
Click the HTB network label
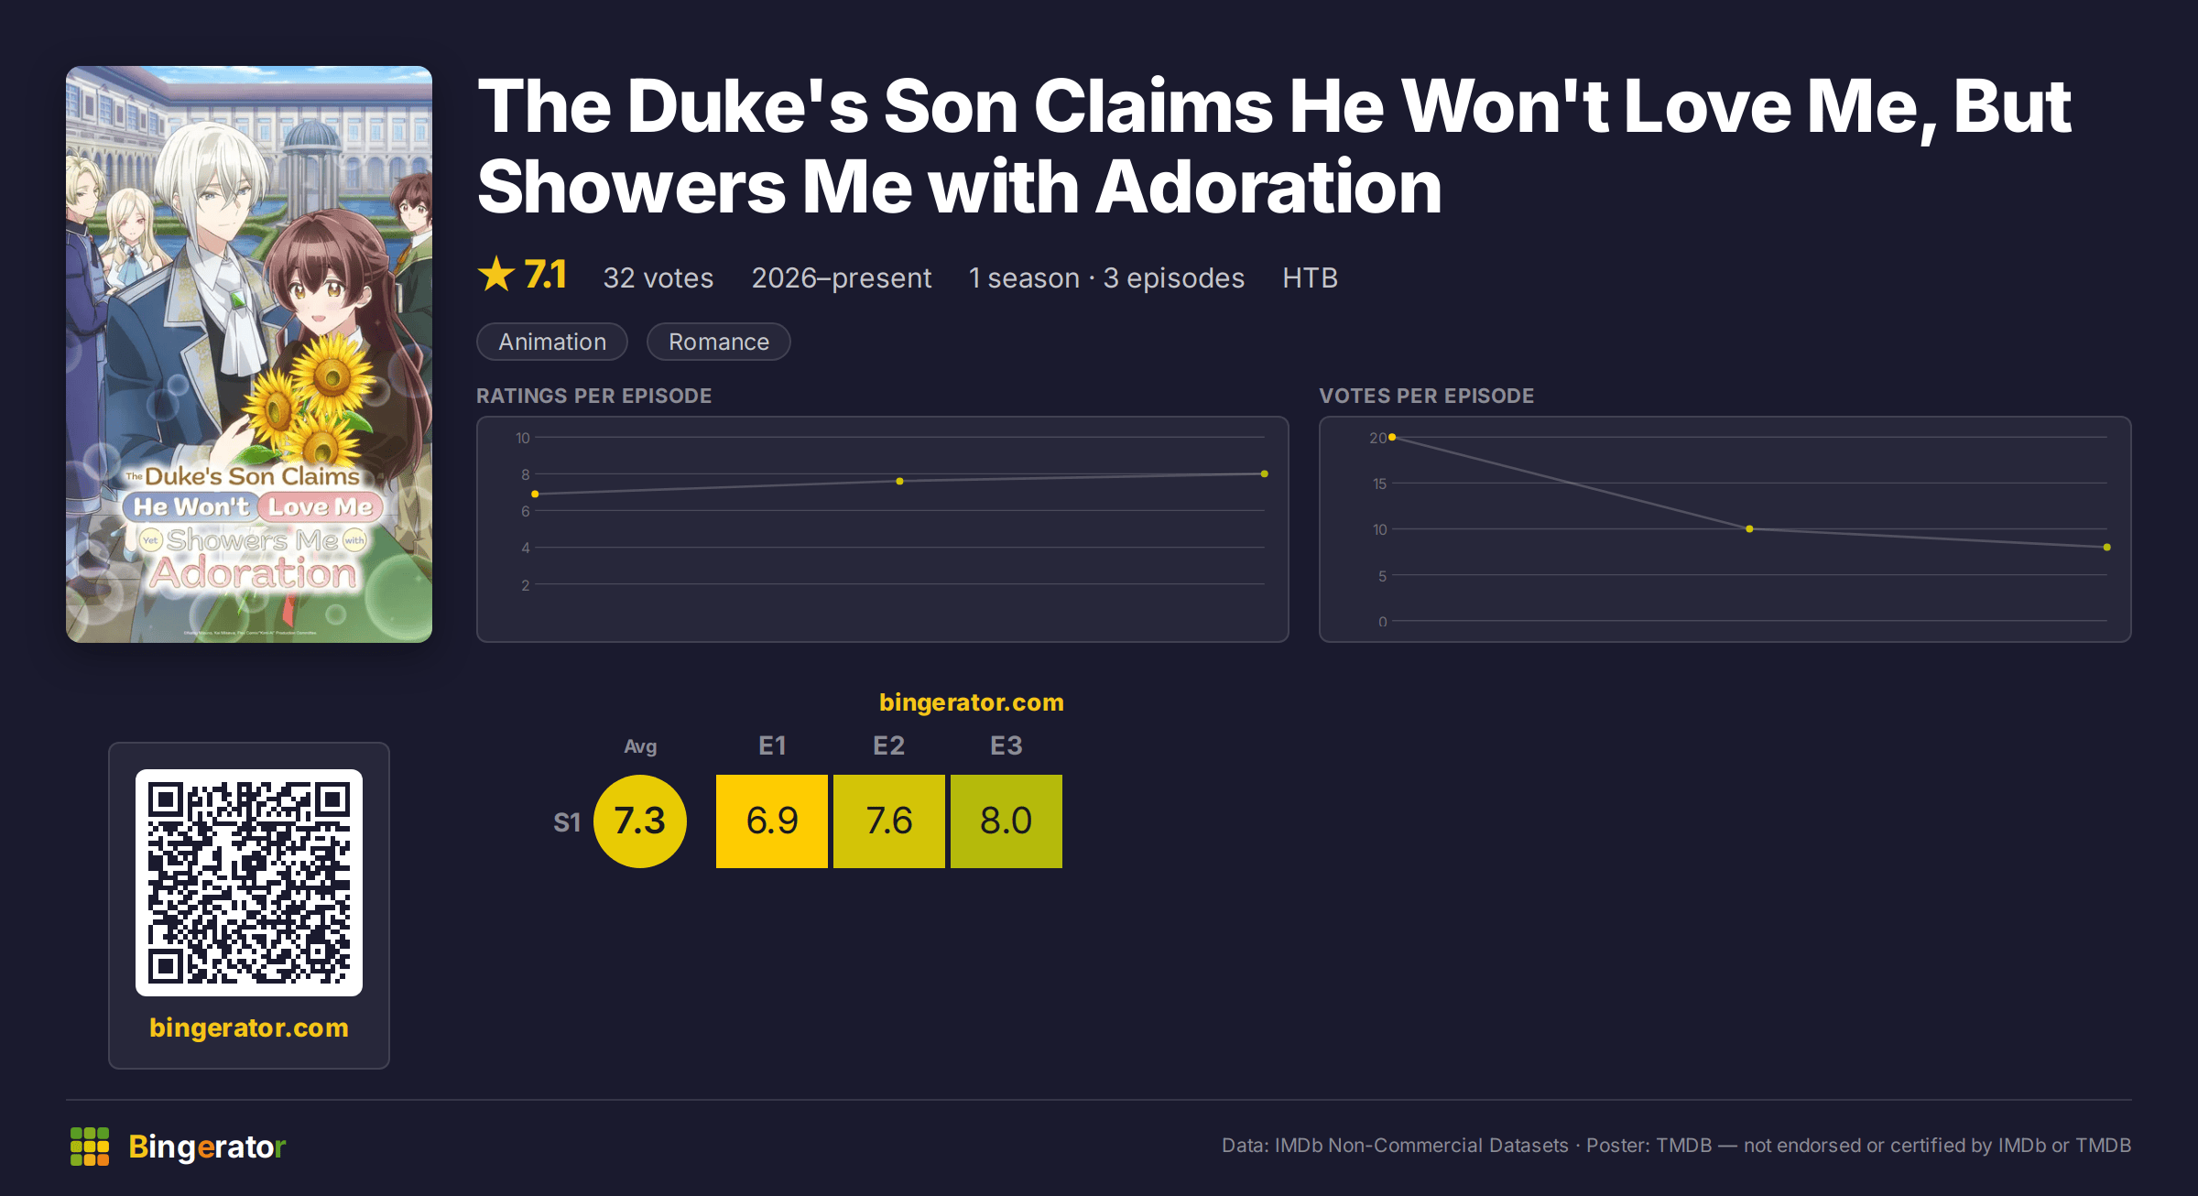pos(1310,277)
